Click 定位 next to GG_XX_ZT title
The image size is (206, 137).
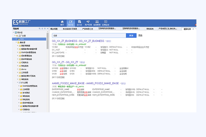click(x=83, y=62)
